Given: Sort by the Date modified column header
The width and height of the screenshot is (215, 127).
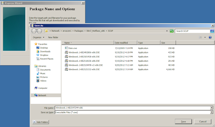Looking at the screenshot, I should 125,43.
